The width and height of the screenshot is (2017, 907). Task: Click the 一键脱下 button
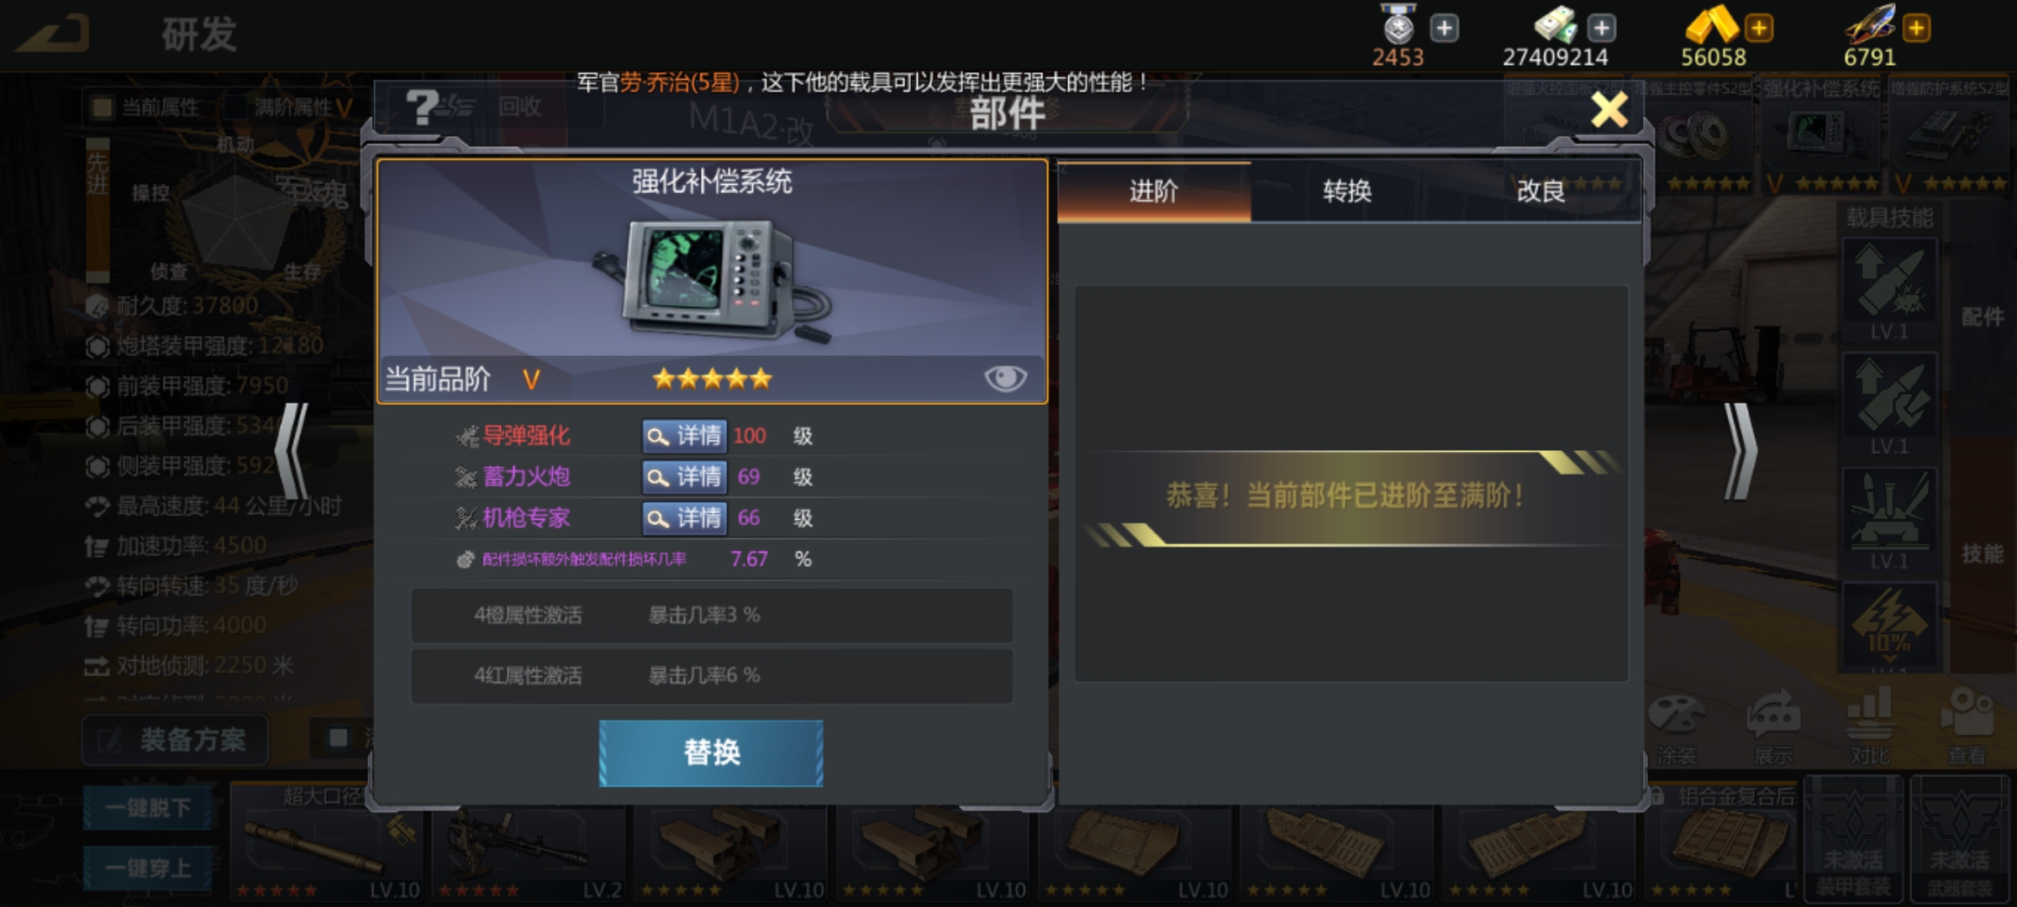pyautogui.click(x=148, y=808)
